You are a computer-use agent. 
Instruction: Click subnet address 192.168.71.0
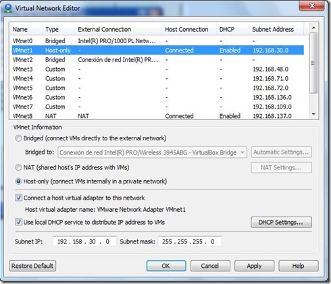(271, 79)
